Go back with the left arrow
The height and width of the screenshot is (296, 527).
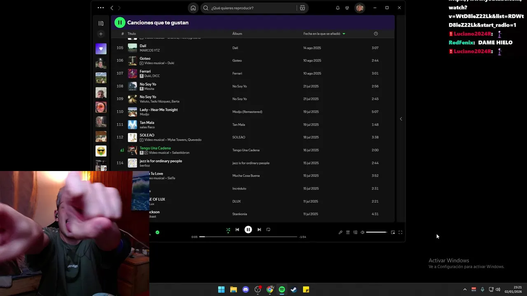pyautogui.click(x=112, y=8)
